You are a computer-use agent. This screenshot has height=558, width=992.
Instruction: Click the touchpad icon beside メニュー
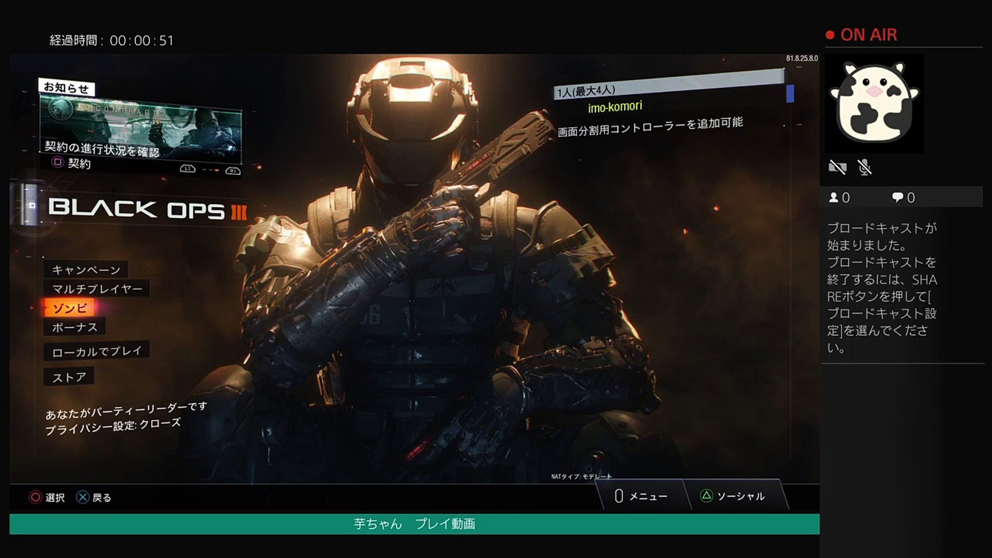pos(618,496)
